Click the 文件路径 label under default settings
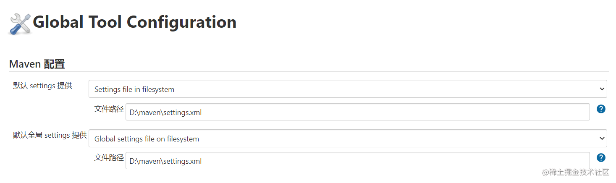The height and width of the screenshot is (183, 616). tap(109, 109)
